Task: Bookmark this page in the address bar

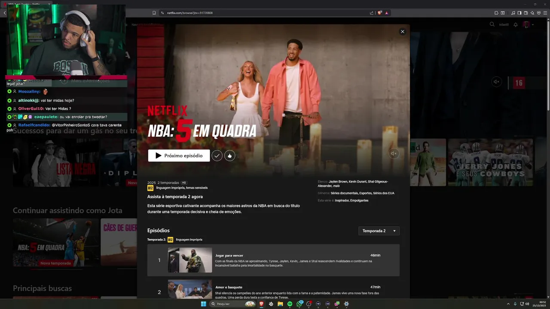Action: (x=154, y=13)
